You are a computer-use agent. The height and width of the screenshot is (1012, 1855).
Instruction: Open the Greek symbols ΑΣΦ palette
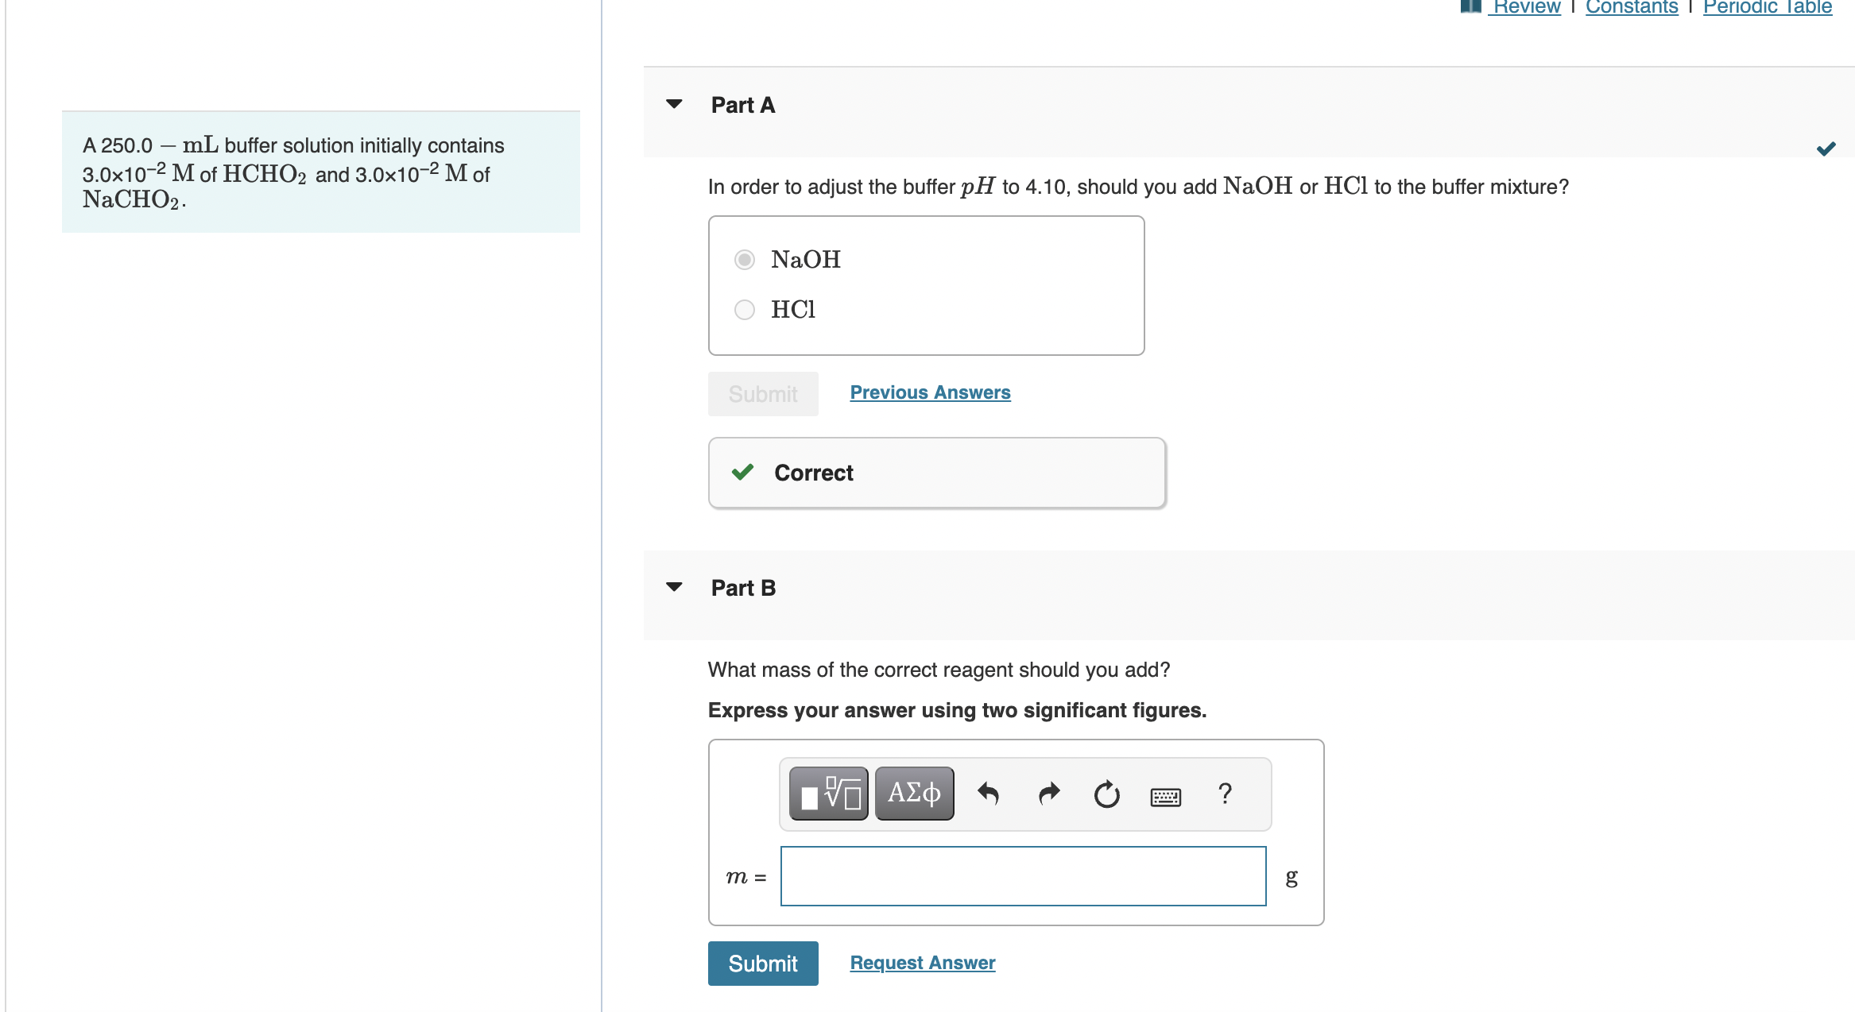pyautogui.click(x=914, y=793)
